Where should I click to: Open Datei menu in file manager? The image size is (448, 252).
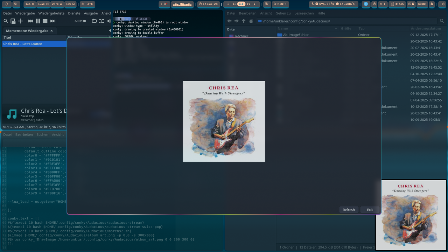coord(231,13)
